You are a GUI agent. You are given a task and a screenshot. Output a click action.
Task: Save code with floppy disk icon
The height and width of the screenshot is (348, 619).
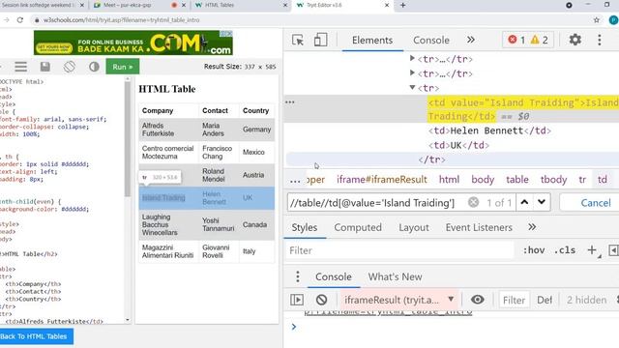(45, 67)
